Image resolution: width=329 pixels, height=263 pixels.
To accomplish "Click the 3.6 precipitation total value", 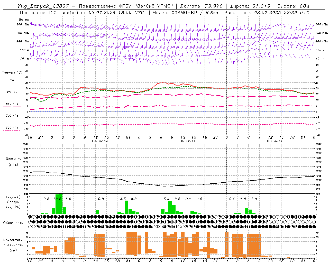I will (x=177, y=199).
